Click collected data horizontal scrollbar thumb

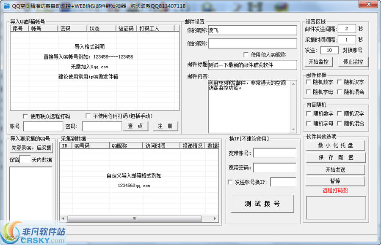click(135, 218)
